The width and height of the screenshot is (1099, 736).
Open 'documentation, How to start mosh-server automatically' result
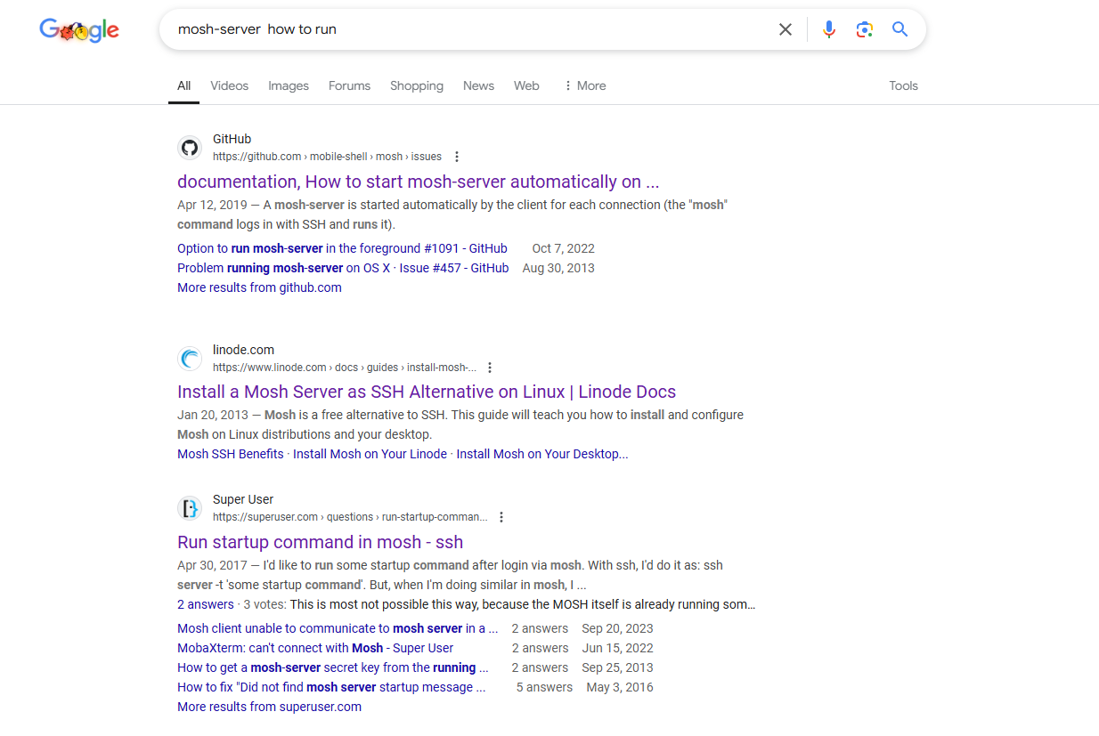[x=419, y=182]
